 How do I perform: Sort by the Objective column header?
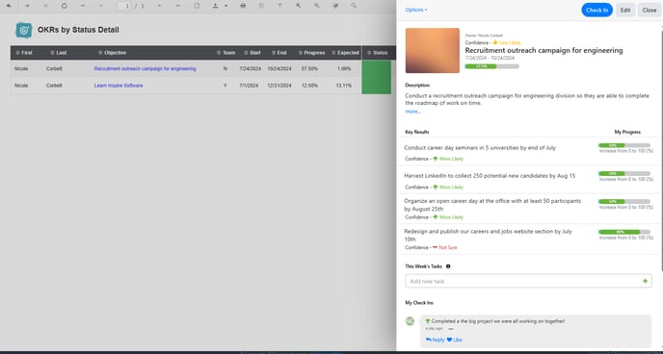(x=113, y=53)
